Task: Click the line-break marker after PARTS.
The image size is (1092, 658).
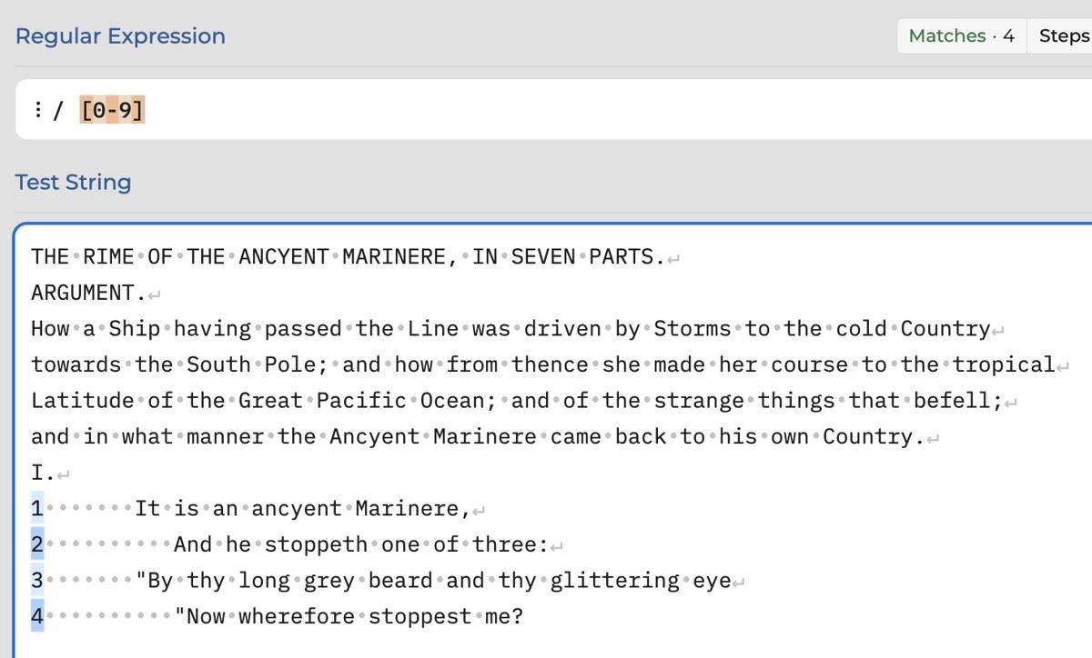Action: [x=673, y=258]
